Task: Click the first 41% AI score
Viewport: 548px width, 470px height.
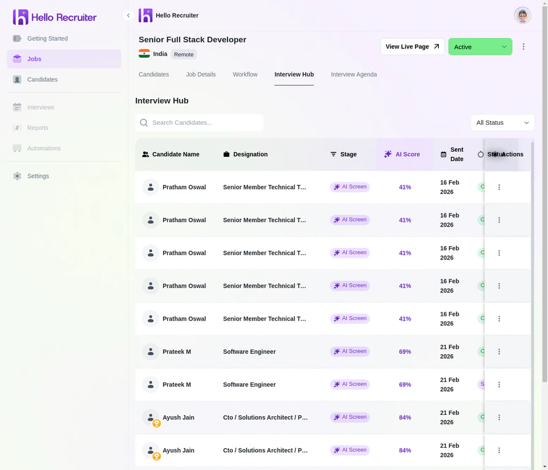Action: click(x=405, y=187)
